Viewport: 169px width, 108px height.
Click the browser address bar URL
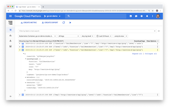click(x=84, y=11)
